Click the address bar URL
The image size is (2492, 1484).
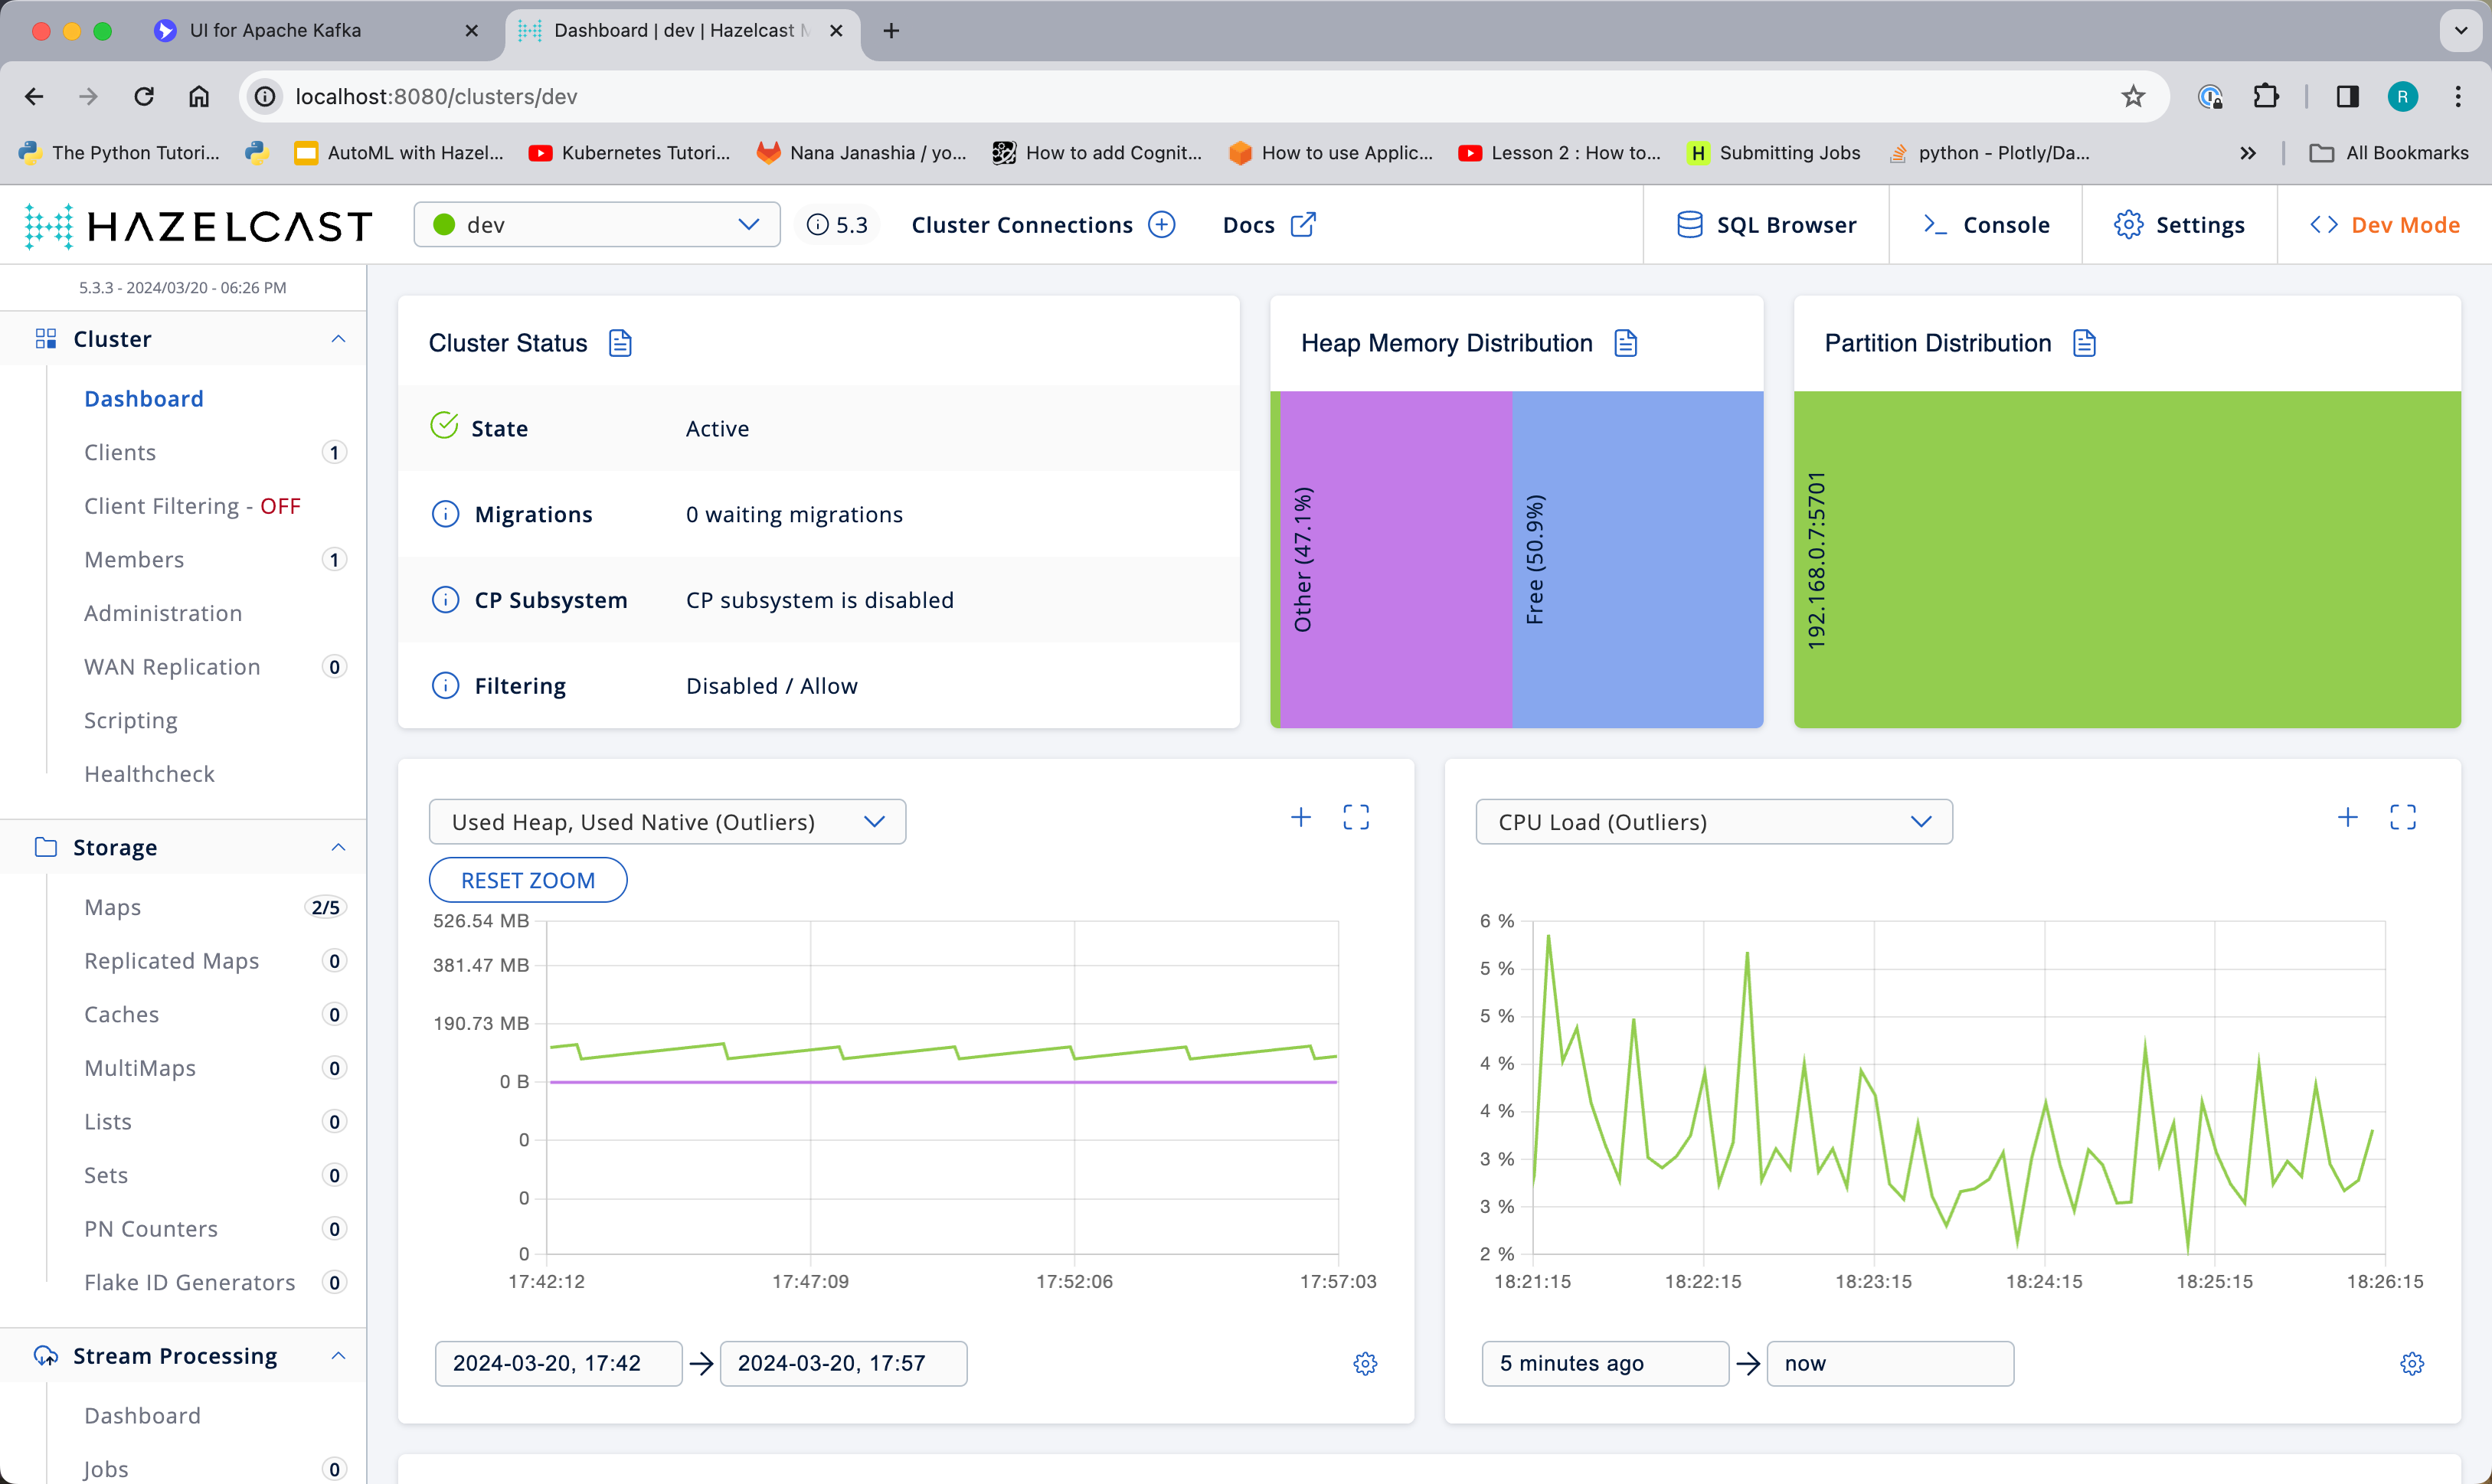(436, 97)
